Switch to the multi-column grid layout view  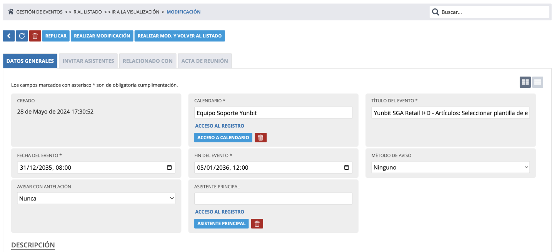(525, 82)
